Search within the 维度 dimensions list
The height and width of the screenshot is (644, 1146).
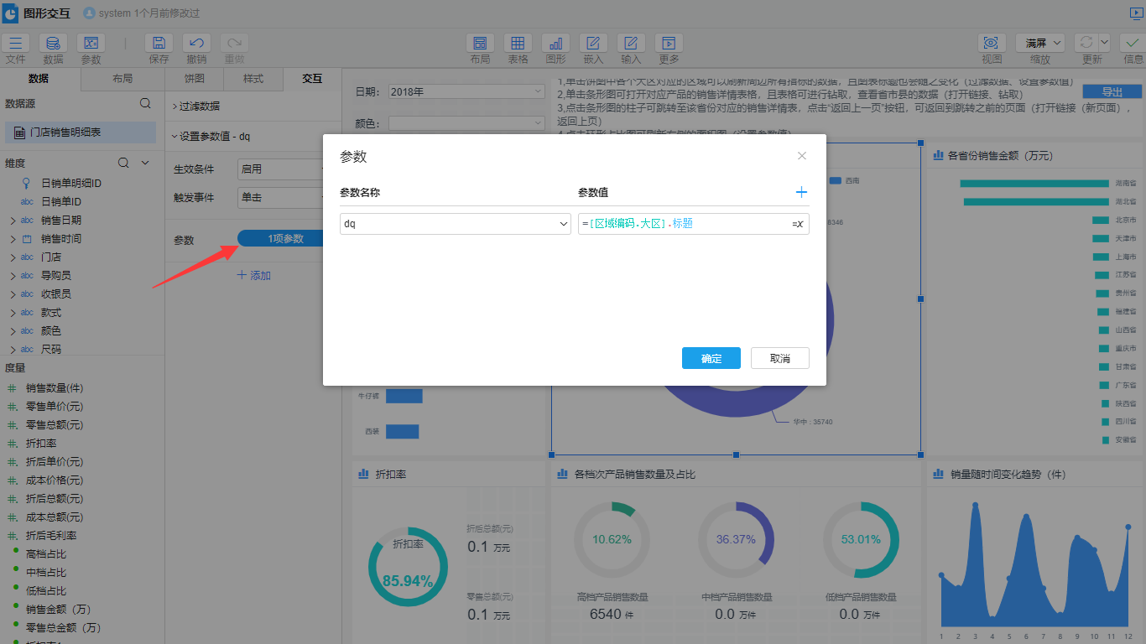click(123, 163)
